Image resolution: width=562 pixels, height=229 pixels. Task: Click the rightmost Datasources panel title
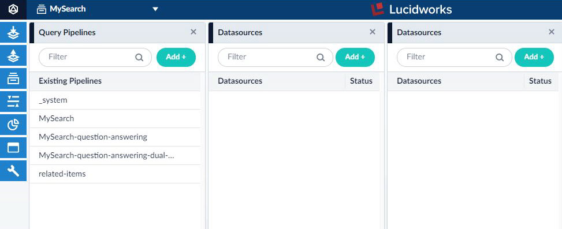point(419,32)
